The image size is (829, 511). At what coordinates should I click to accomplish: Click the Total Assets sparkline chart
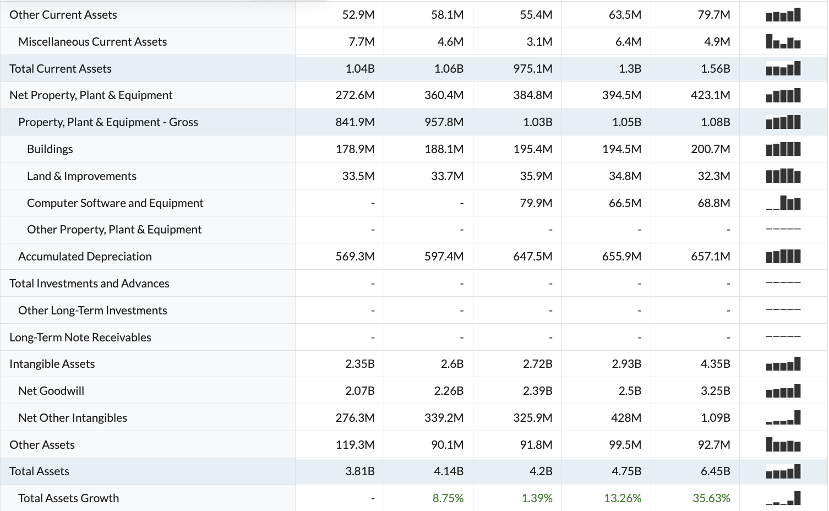pos(783,471)
